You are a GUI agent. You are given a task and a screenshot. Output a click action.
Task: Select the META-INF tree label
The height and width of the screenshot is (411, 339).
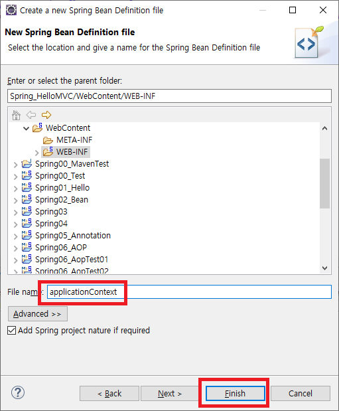(74, 139)
